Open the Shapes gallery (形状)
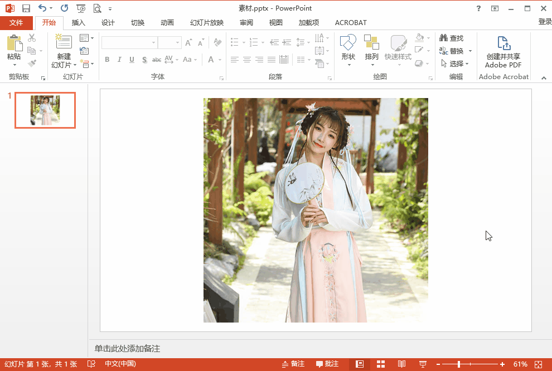Screen dimensions: 552x371 (x=348, y=51)
